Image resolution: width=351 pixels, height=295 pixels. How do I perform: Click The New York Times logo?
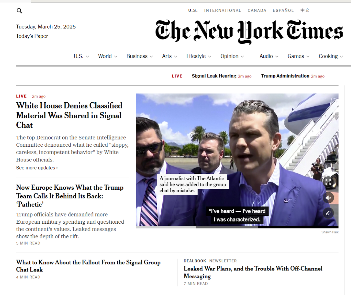click(x=249, y=32)
